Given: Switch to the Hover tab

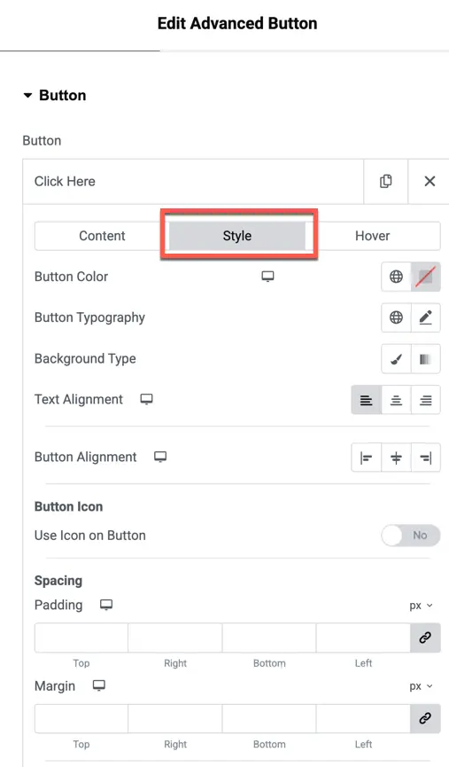Looking at the screenshot, I should tap(372, 236).
